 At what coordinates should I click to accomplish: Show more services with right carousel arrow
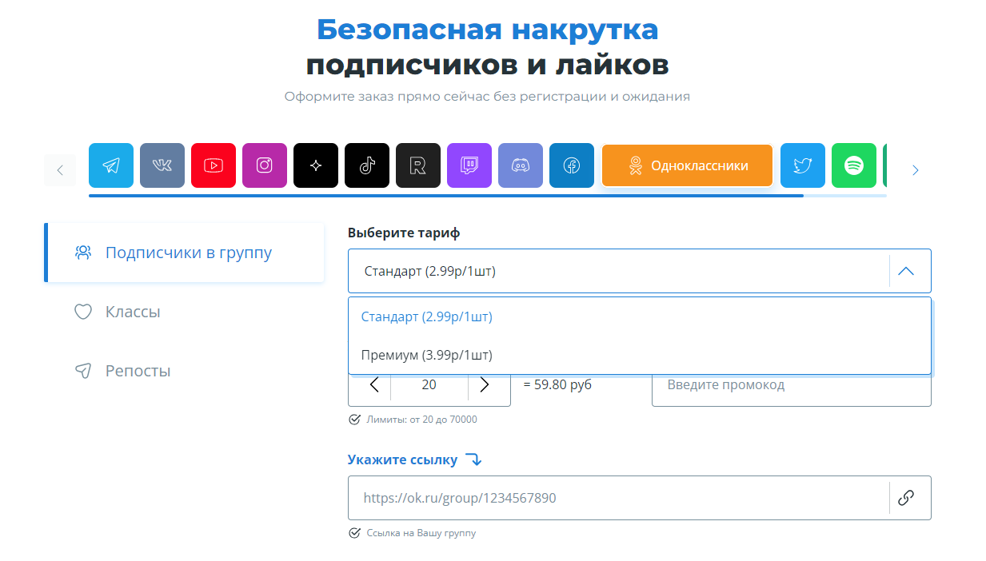coord(916,170)
